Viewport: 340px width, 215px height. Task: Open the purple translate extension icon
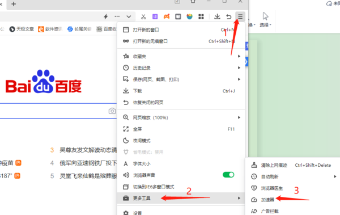pos(155,16)
